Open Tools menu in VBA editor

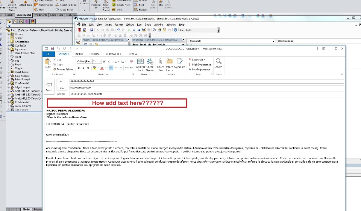pos(148,25)
